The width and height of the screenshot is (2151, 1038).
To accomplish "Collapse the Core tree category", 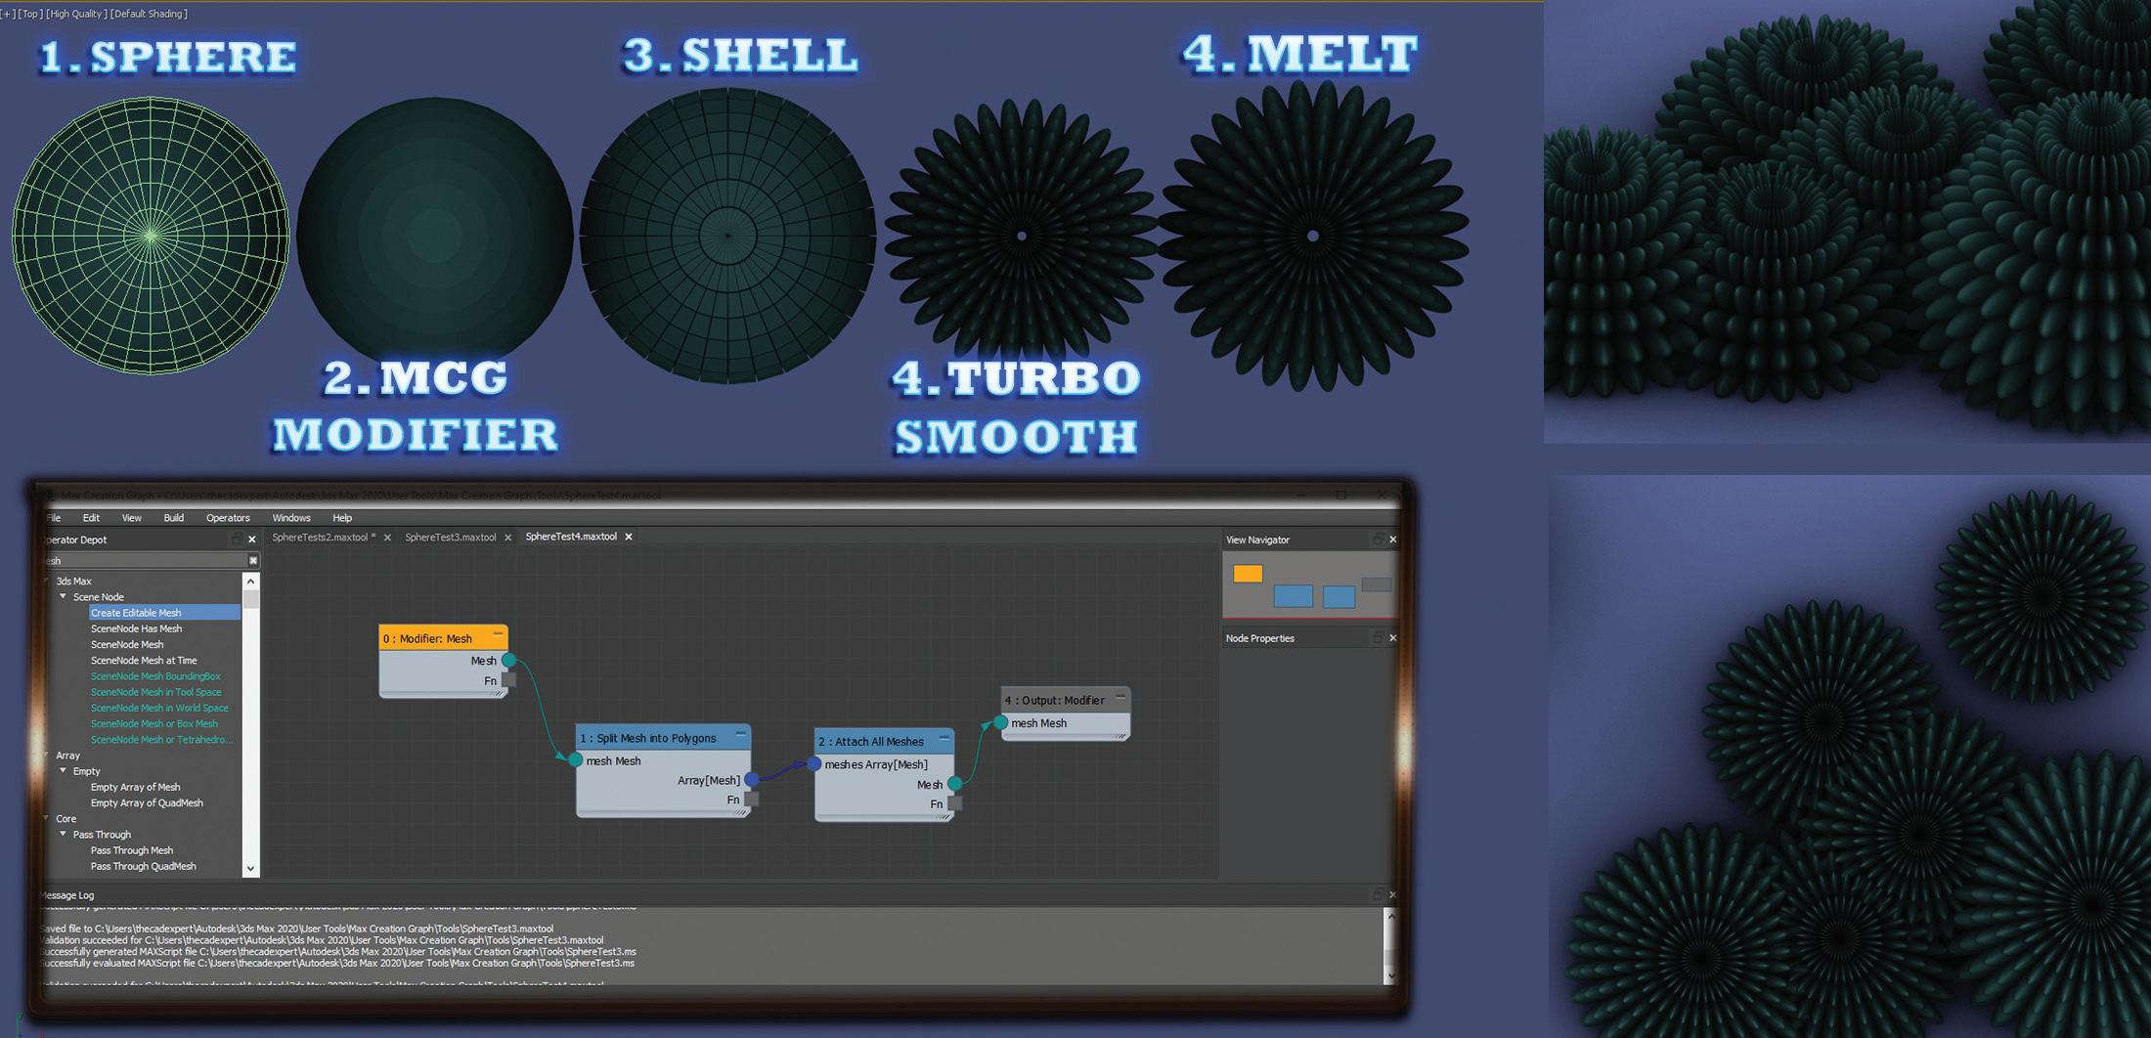I will [46, 819].
